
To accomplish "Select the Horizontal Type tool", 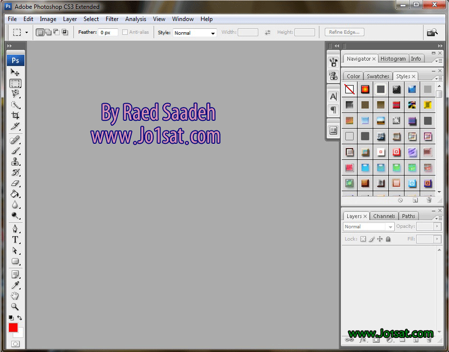I will click(15, 240).
